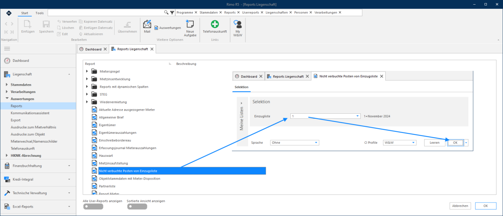Toggle the hamburger sidebar menu
Screen dimensions: 503x216
[x=7, y=49]
